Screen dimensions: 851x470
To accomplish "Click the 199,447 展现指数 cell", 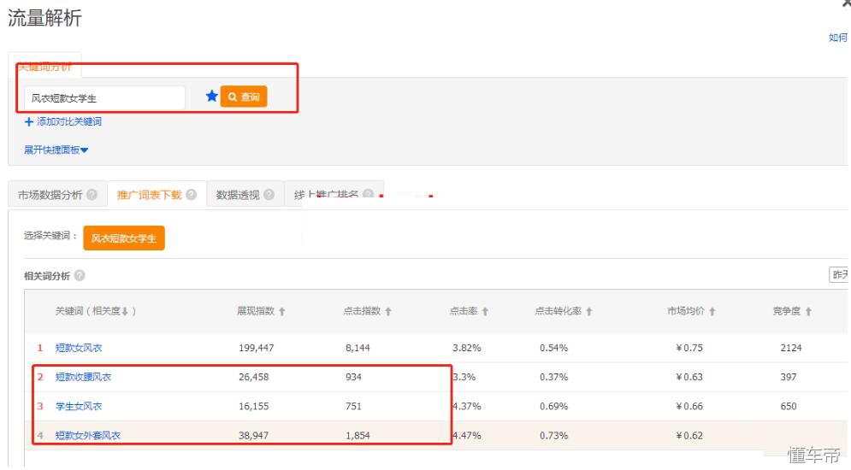I will 257,348.
